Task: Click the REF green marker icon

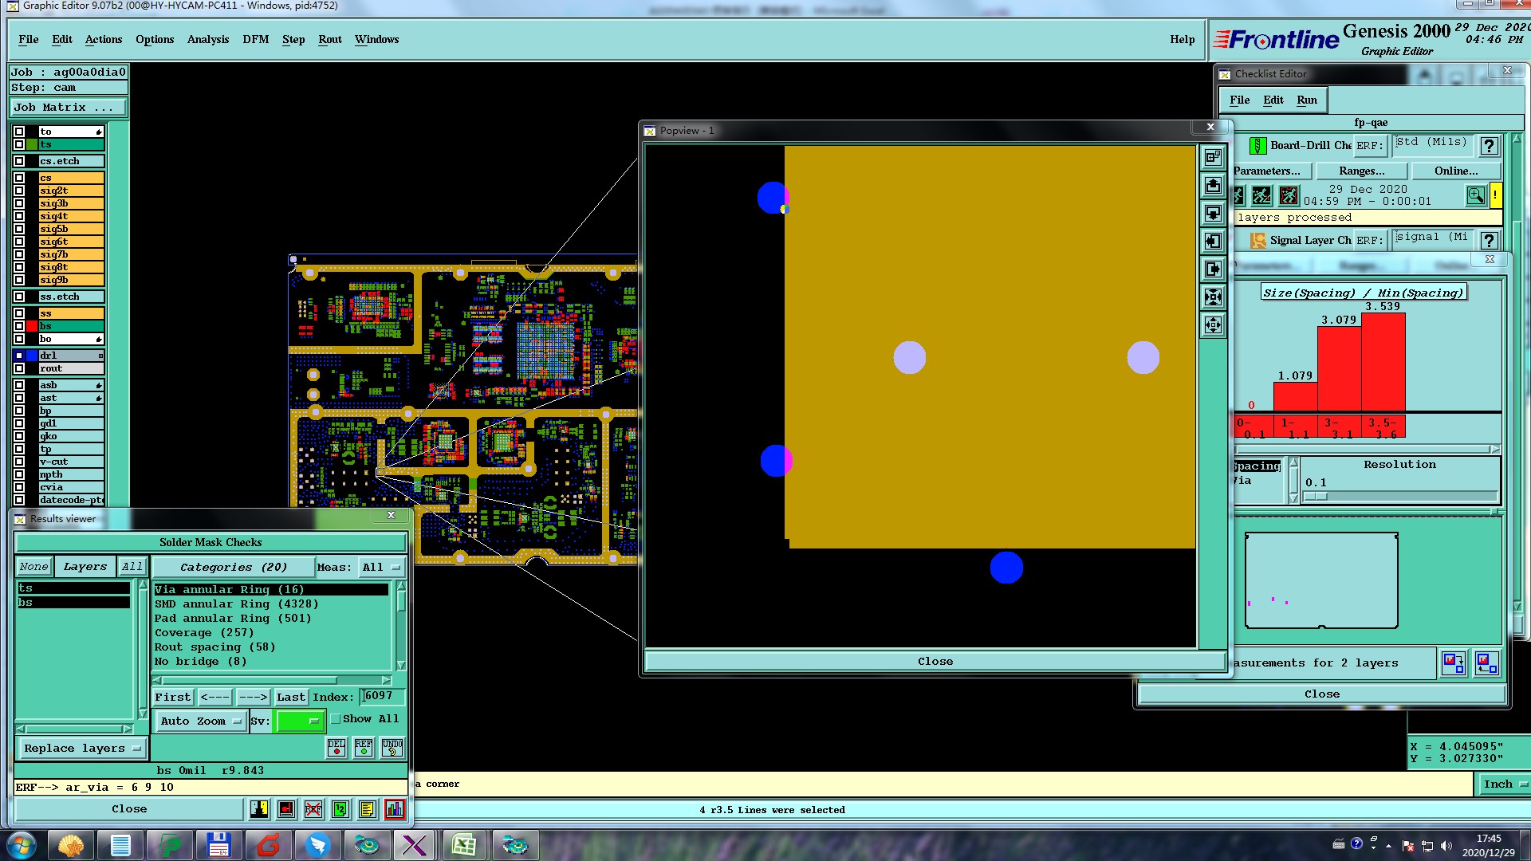Action: [364, 748]
